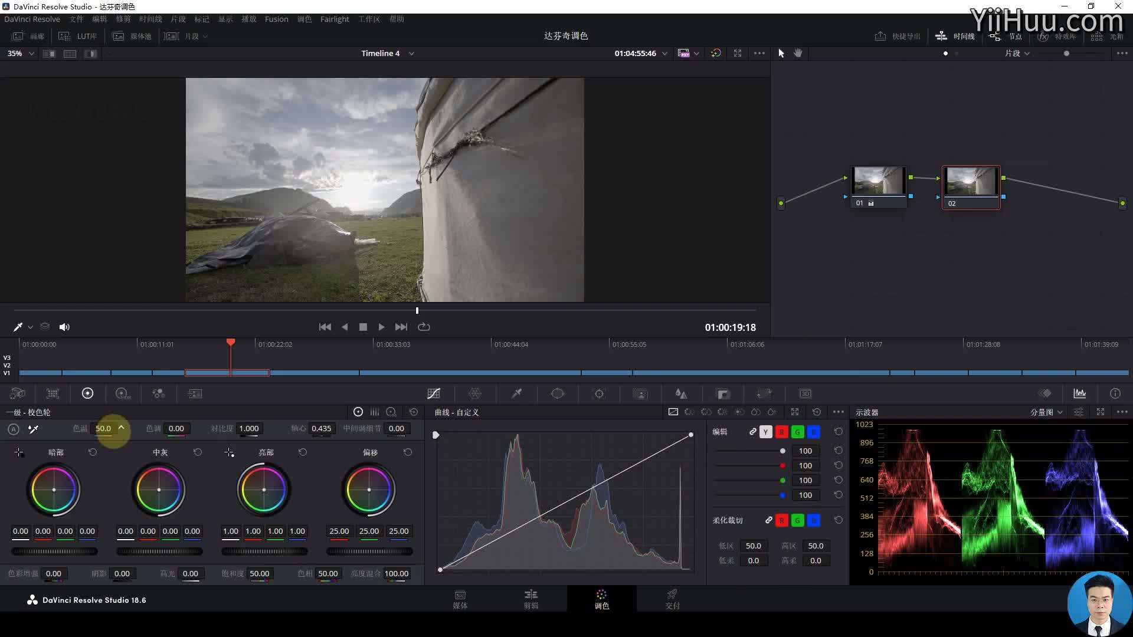Viewport: 1133px width, 637px height.
Task: Reset the Gamma (中灰) color wheel
Action: [198, 452]
